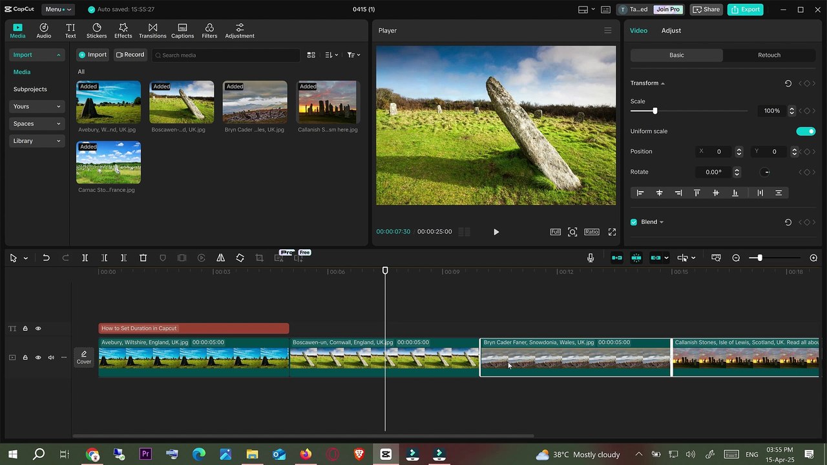Toggle auto snapping in timeline
Screen dimensions: 827x465
(x=636, y=258)
